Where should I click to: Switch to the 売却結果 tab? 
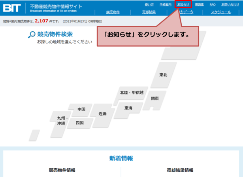149,12
